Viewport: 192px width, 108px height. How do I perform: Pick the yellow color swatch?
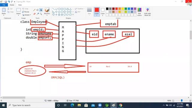tap(123, 9)
